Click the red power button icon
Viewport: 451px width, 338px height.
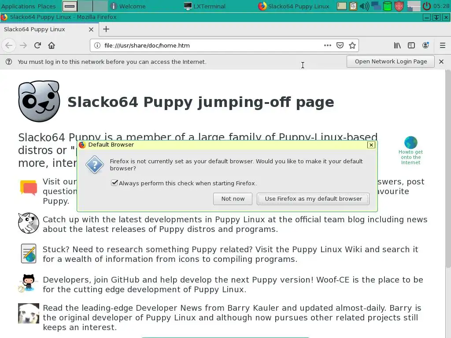[x=427, y=6]
